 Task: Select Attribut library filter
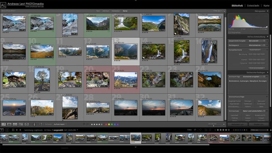[x=106, y=11]
